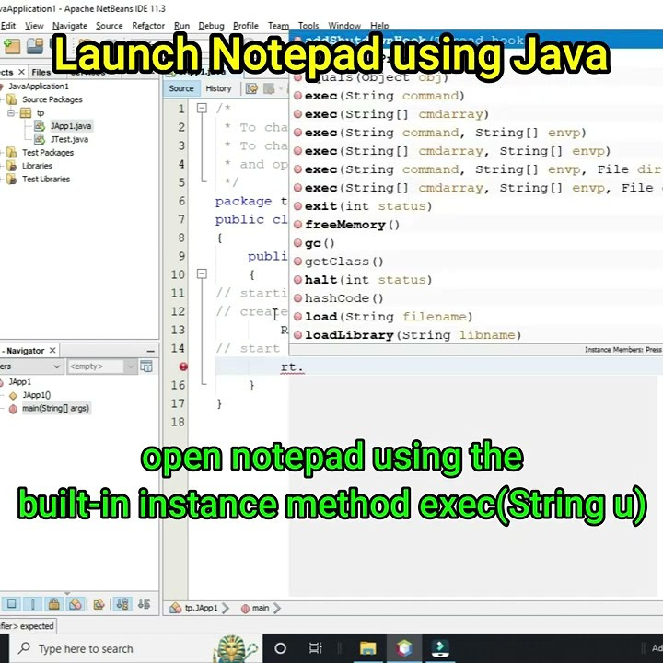Click the error marker on line 15 gutter
Viewport: 663px width, 663px height.
[x=183, y=366]
